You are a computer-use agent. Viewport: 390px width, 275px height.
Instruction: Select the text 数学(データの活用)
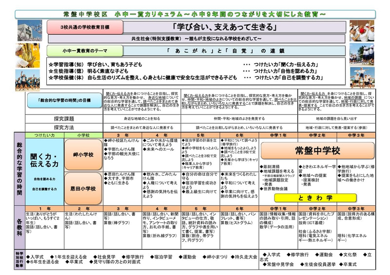pos(277,227)
